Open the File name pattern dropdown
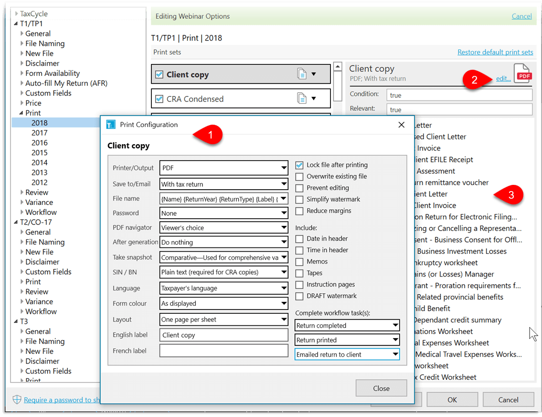Viewport: 542px width, 417px height. [x=223, y=199]
